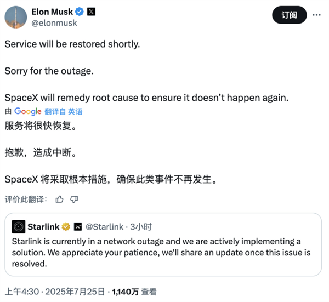Image resolution: width=329 pixels, height=302 pixels.
Task: Open the Elon Musk display name
Action: click(53, 12)
